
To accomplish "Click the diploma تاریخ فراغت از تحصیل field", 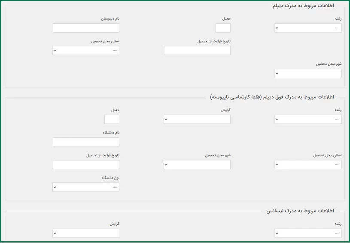I will 197,51.
